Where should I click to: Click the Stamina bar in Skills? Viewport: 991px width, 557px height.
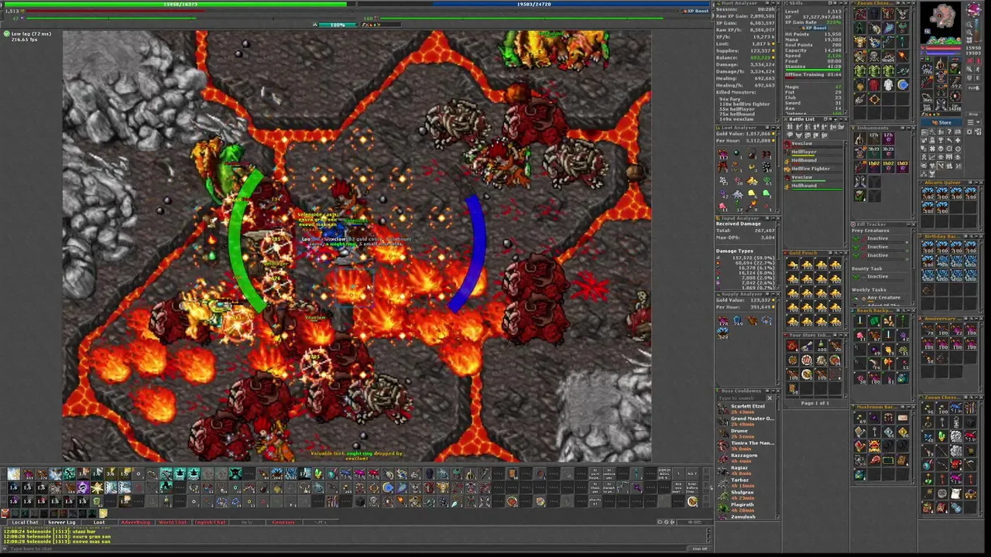pyautogui.click(x=813, y=70)
